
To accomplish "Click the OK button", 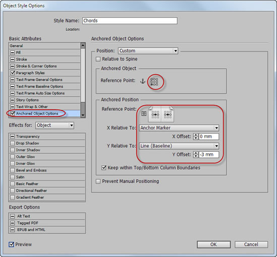I will pyautogui.click(x=213, y=244).
